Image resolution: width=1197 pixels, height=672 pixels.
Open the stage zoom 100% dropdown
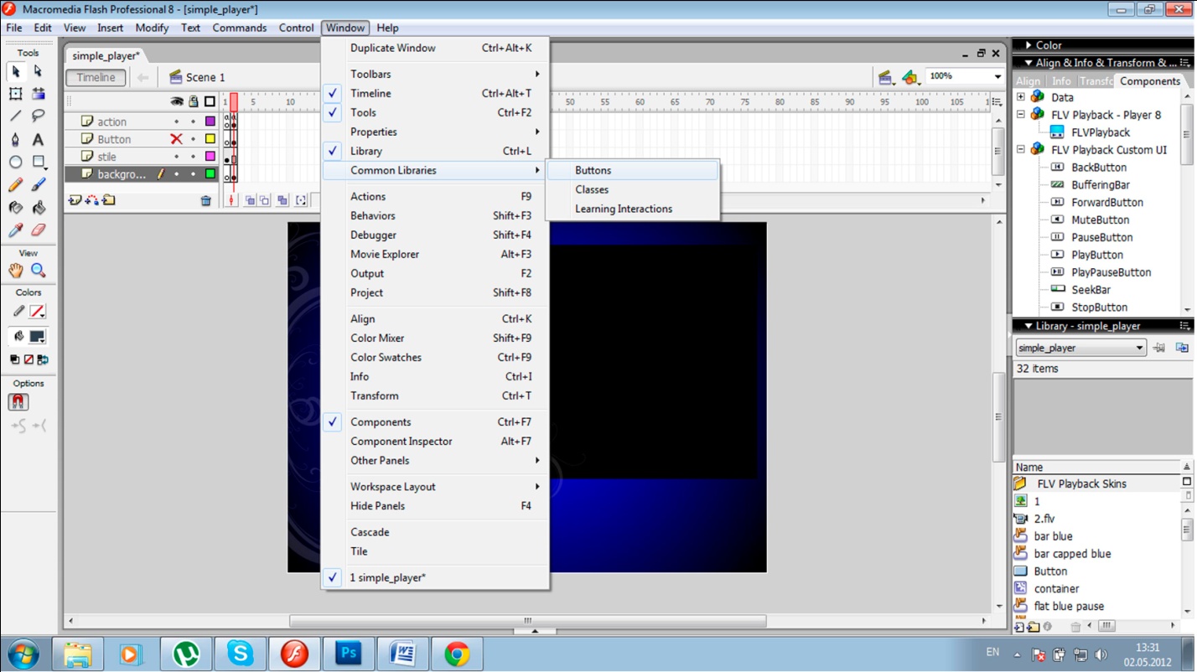997,76
